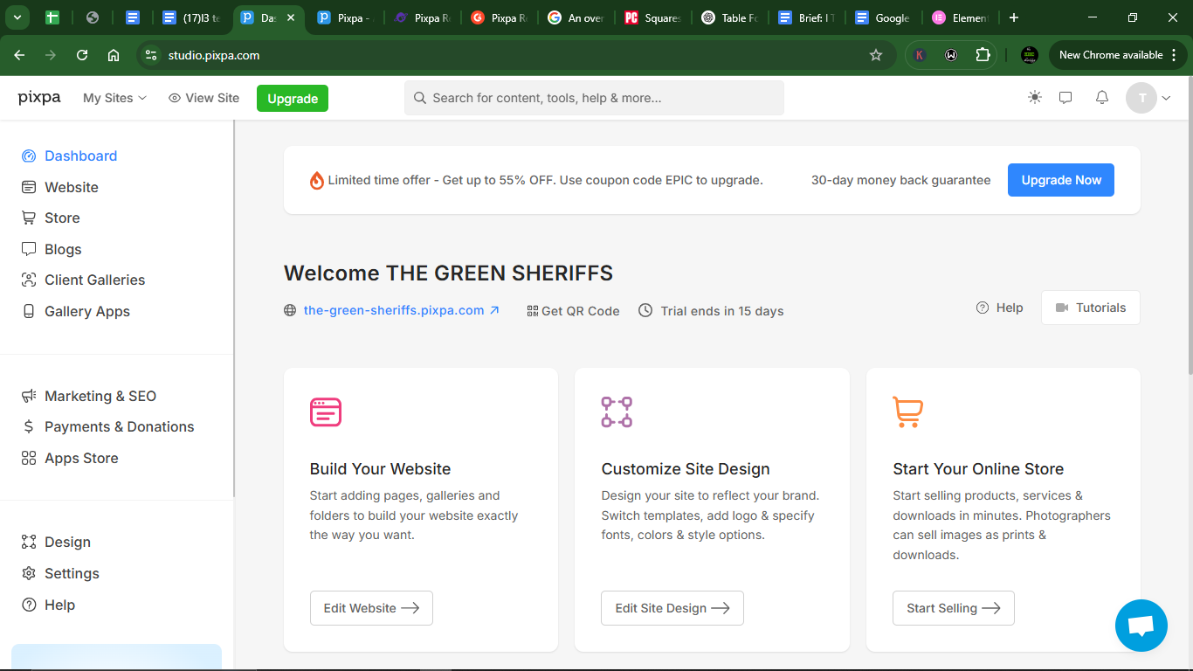The width and height of the screenshot is (1193, 671).
Task: Switch to the green spreadsheet tab
Action: click(x=52, y=17)
